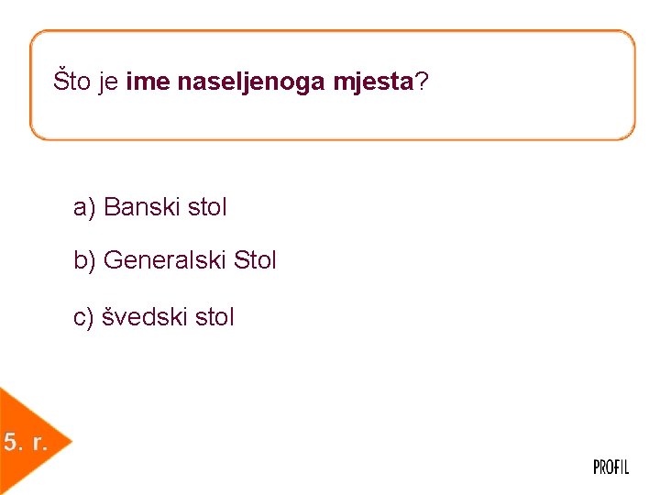Click the capitalized word "Stol" in option b
This screenshot has width=660, height=495.
[x=255, y=261]
